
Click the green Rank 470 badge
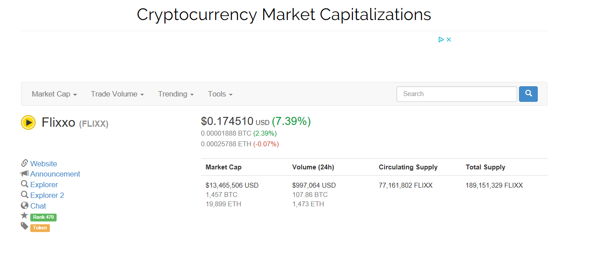pyautogui.click(x=43, y=217)
